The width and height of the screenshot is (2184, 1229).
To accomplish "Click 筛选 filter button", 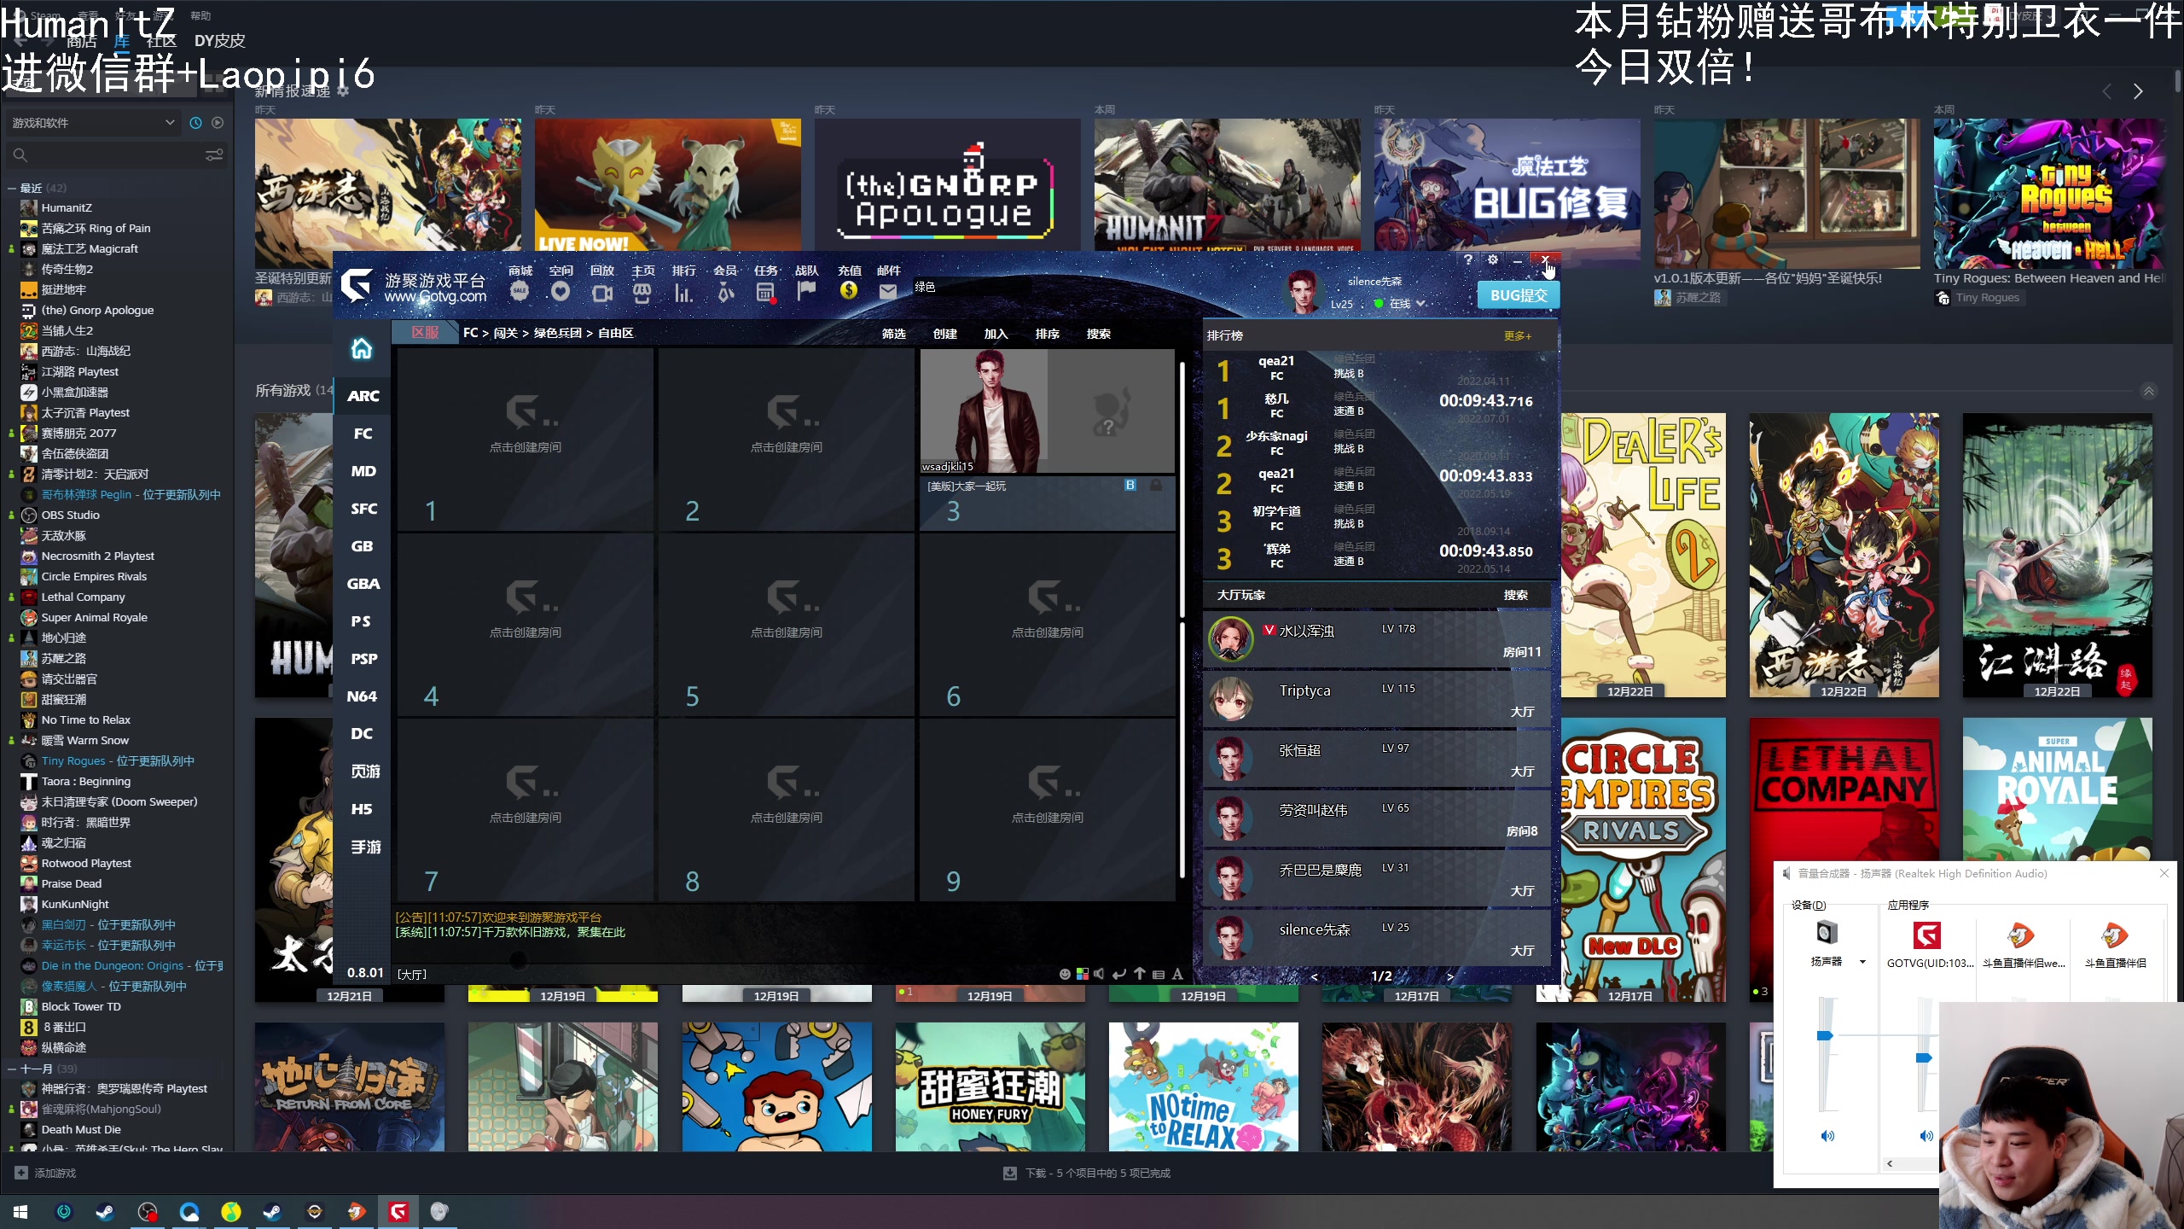I will (x=893, y=334).
